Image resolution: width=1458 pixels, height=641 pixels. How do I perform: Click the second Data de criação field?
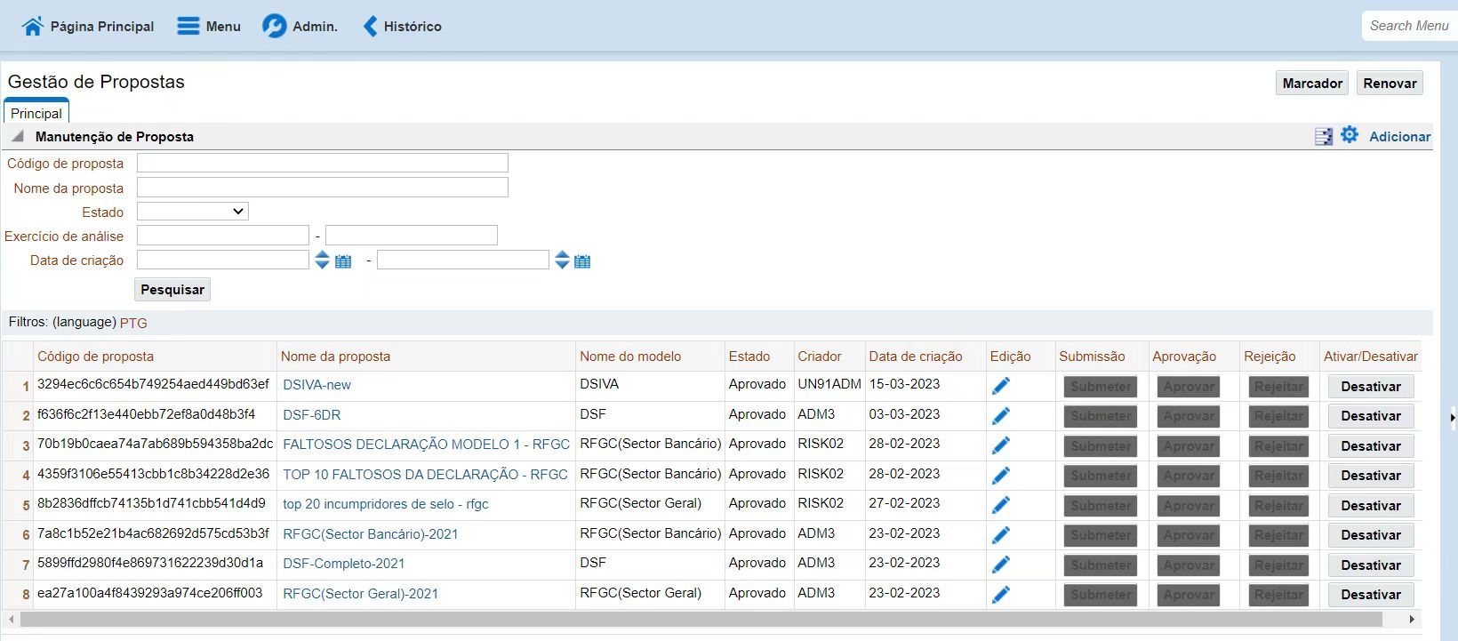(462, 260)
